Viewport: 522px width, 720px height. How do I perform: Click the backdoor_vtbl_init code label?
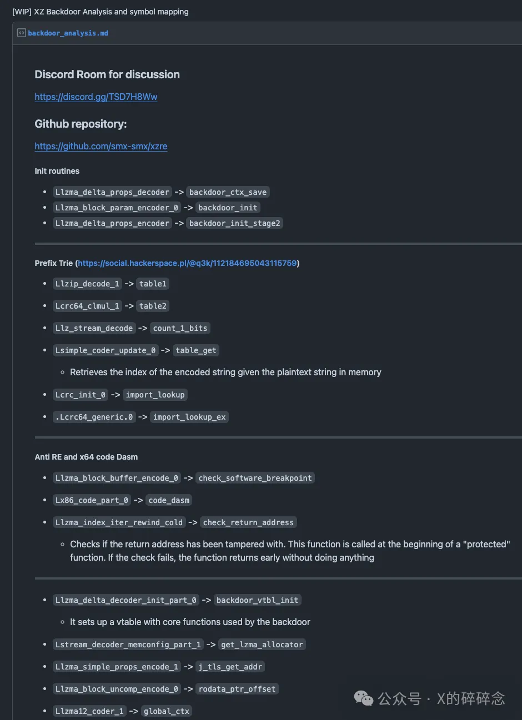click(x=258, y=600)
